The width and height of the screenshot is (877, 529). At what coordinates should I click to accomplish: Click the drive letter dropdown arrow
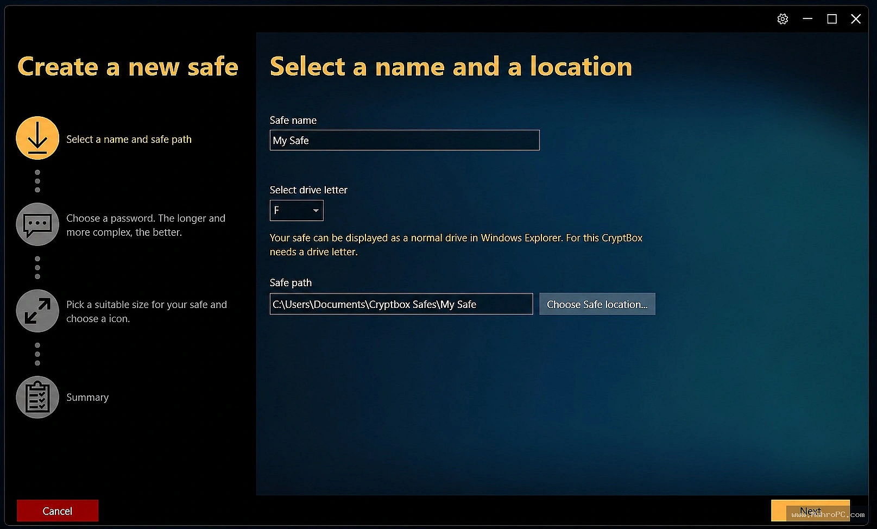tap(316, 210)
